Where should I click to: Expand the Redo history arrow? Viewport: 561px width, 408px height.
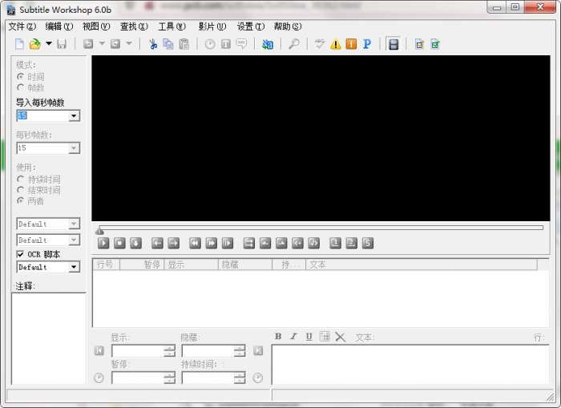(129, 43)
